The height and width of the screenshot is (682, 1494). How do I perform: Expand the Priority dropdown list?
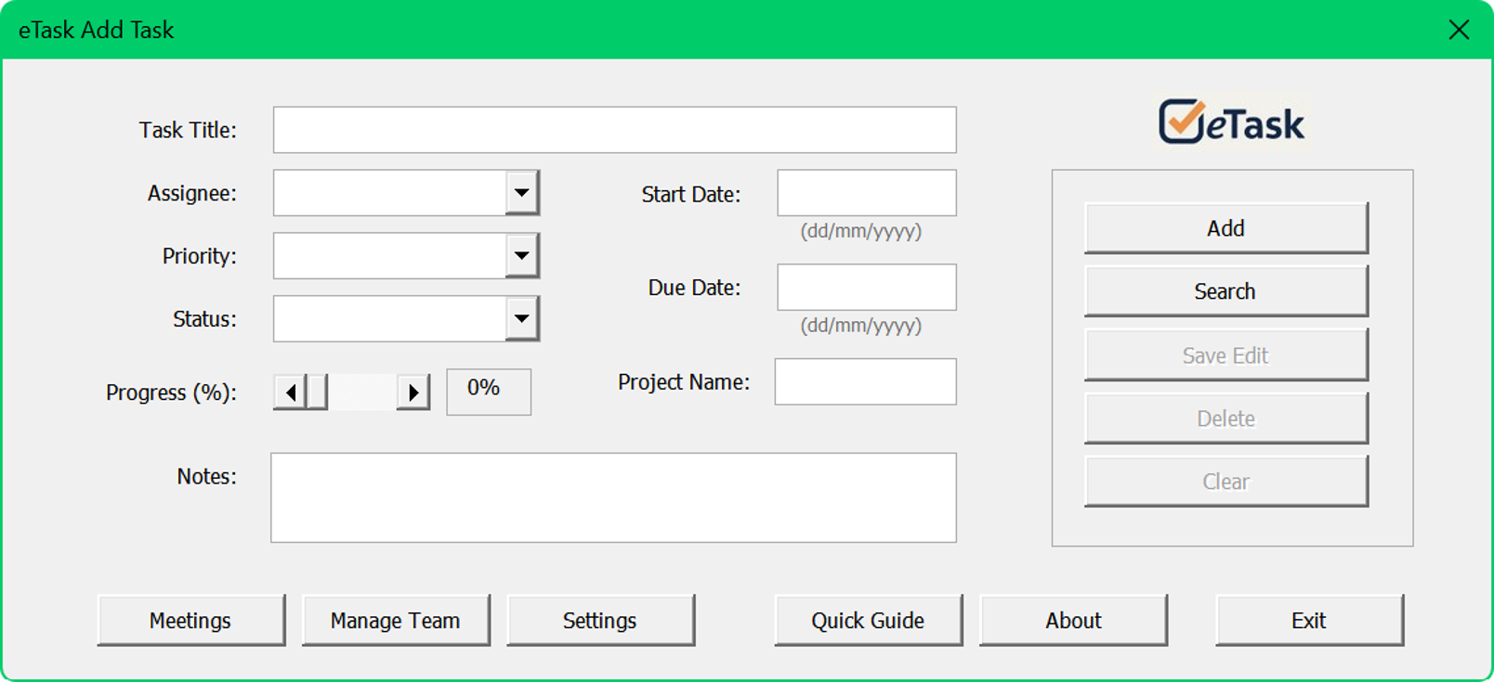click(x=523, y=255)
